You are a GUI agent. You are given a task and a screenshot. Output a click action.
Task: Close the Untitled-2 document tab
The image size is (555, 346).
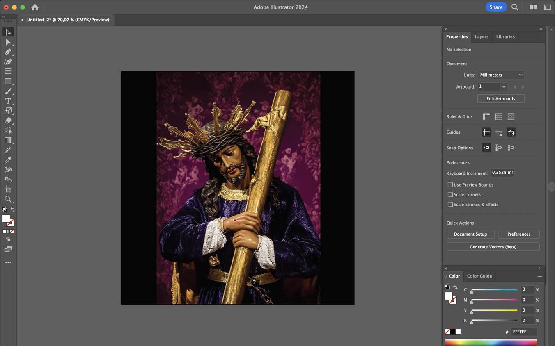[22, 20]
